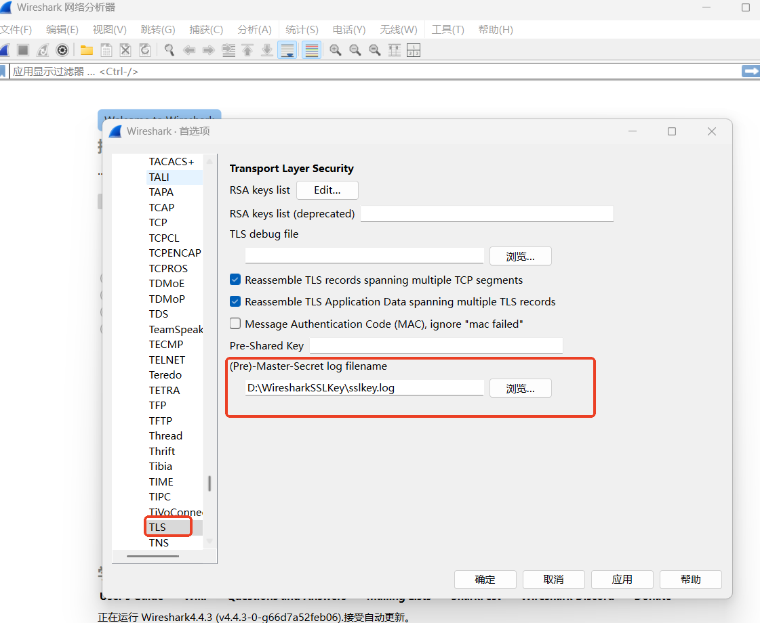This screenshot has width=760, height=623.
Task: Confirm preferences with 确定 button
Action: (485, 580)
